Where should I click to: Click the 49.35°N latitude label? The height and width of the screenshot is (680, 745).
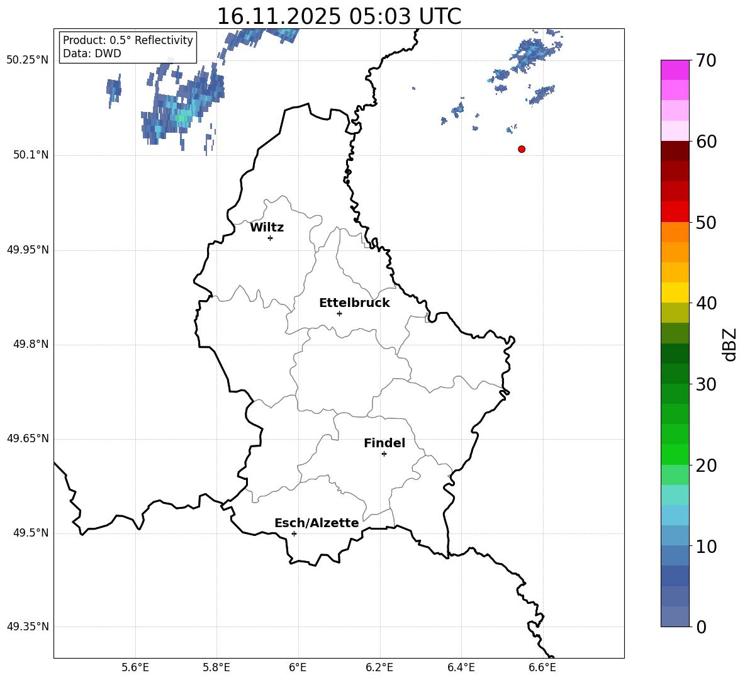pyautogui.click(x=28, y=627)
